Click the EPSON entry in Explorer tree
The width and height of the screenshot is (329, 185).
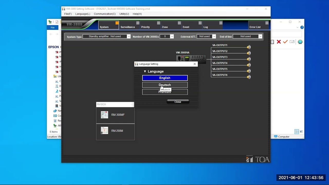tap(53, 47)
